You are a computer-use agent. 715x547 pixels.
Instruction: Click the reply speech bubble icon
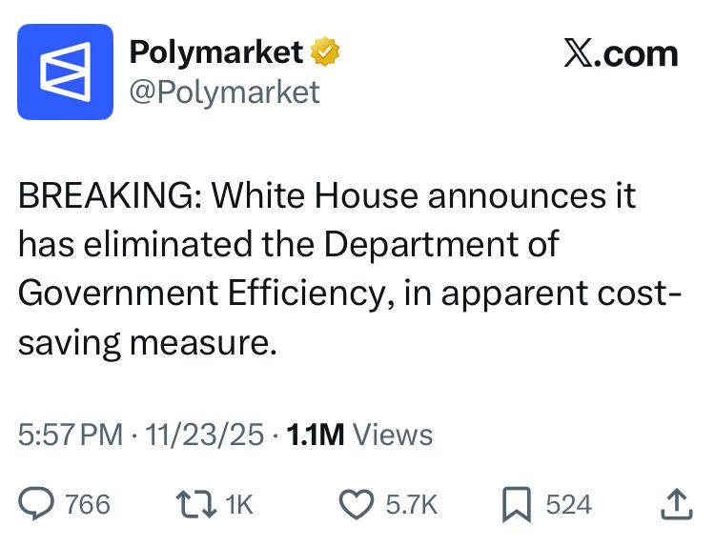(x=38, y=503)
